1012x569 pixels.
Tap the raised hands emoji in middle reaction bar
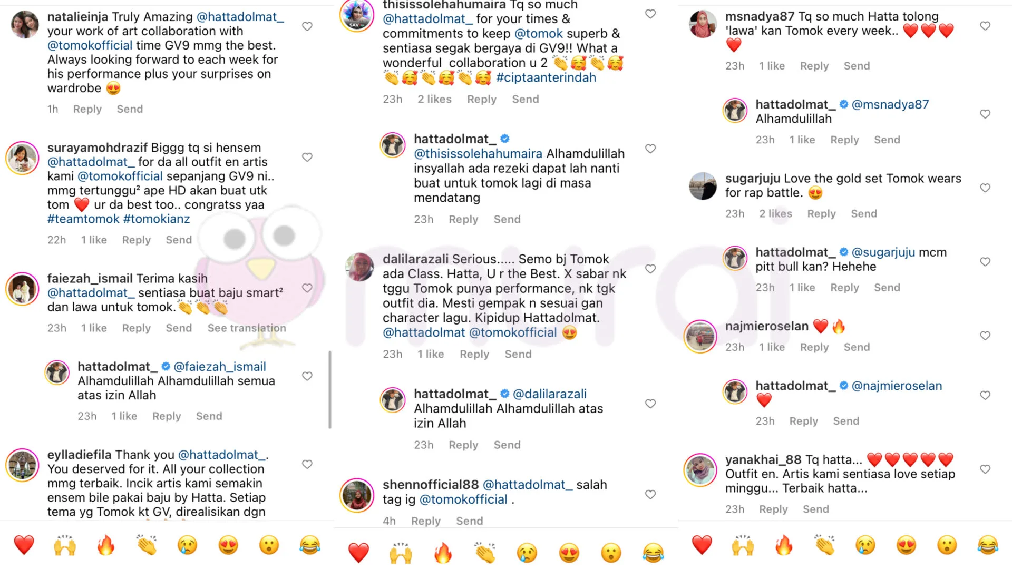(x=401, y=553)
